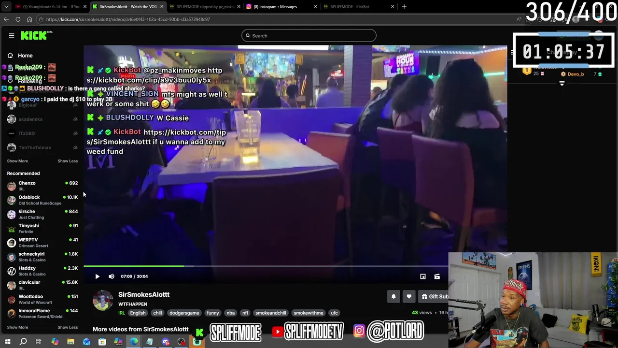Open Timyoshi Fortnite channel
This screenshot has height=348, width=618.
coord(42,228)
